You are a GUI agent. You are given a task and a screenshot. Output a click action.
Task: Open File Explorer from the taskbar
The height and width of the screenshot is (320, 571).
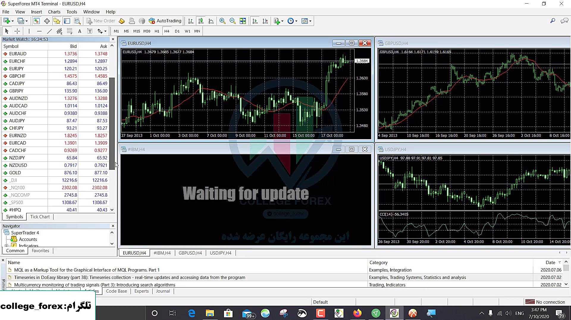pos(210,313)
